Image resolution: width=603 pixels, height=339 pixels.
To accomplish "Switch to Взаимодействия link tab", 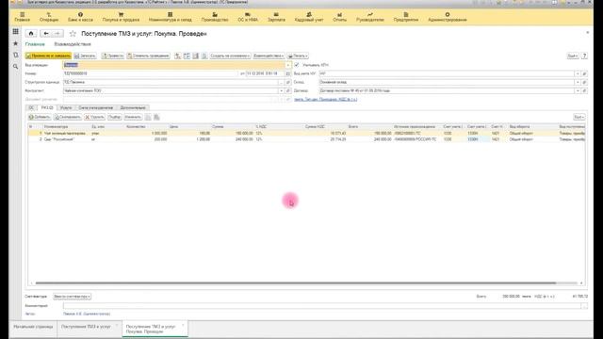I will tap(73, 44).
